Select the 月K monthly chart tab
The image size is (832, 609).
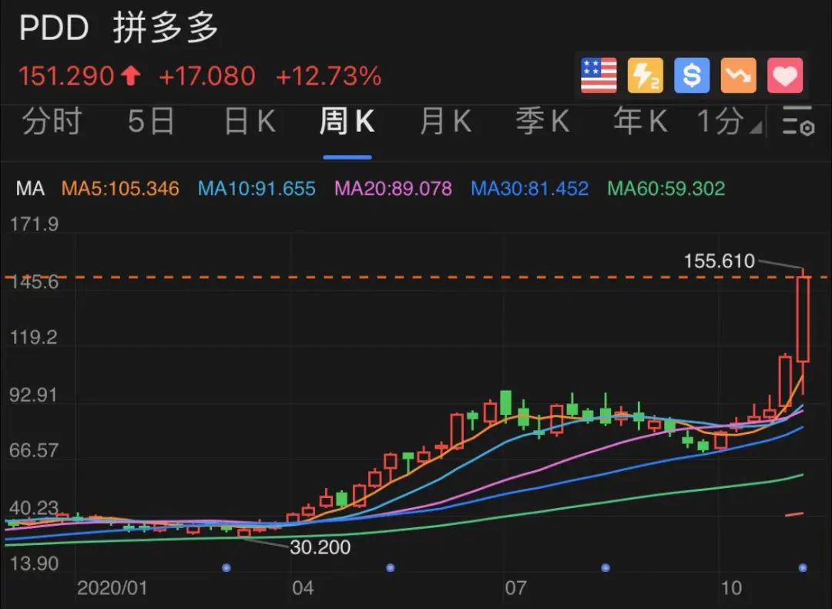(x=445, y=121)
